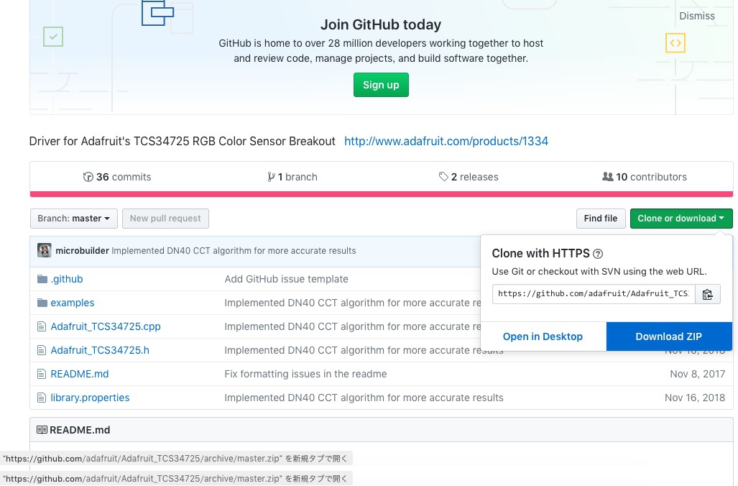Click the 'Join GitHub today' heading
Viewport: 738px width, 486px height.
coord(381,24)
